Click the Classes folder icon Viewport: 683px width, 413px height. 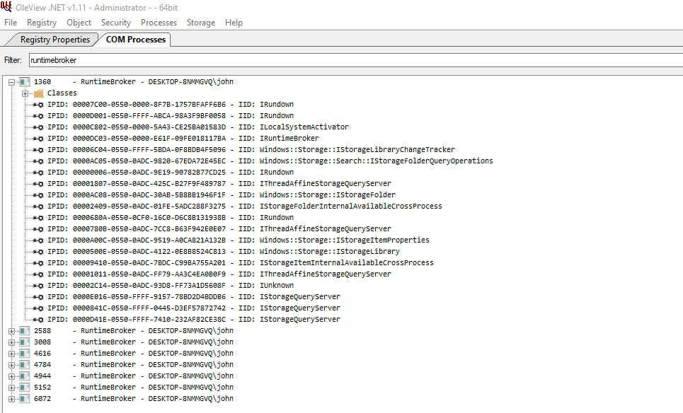click(40, 93)
